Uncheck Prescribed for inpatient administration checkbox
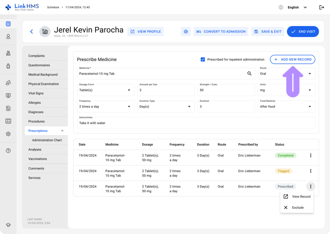Screen dimensions: 330x234 pyautogui.click(x=203, y=59)
